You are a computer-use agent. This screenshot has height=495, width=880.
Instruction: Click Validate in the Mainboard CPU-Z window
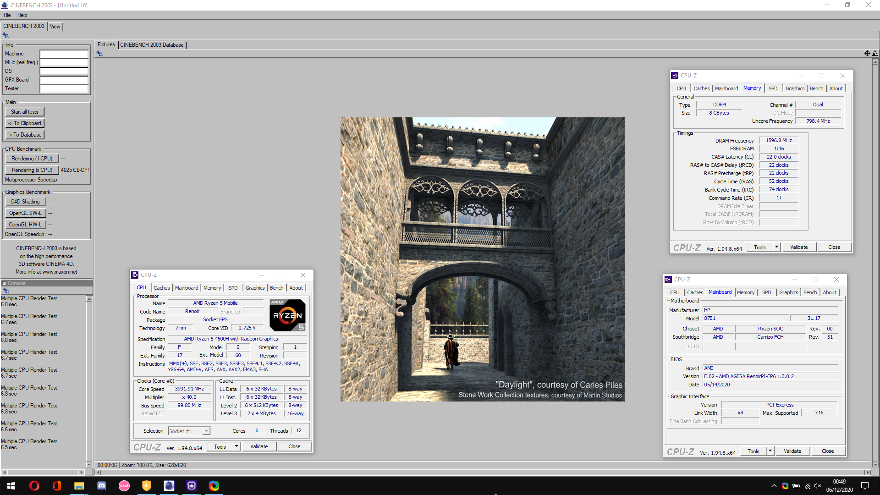792,451
